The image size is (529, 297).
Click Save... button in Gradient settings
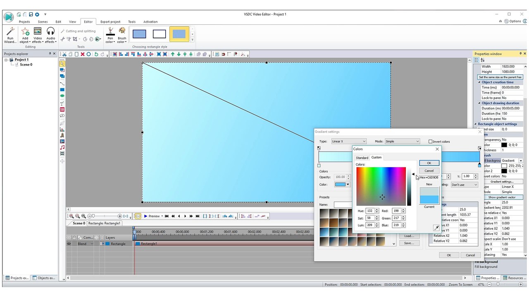409,243
